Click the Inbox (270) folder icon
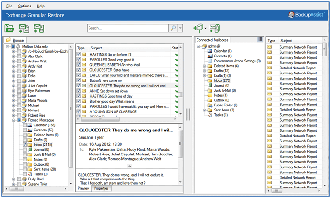The height and width of the screenshot is (198, 331). point(210,80)
